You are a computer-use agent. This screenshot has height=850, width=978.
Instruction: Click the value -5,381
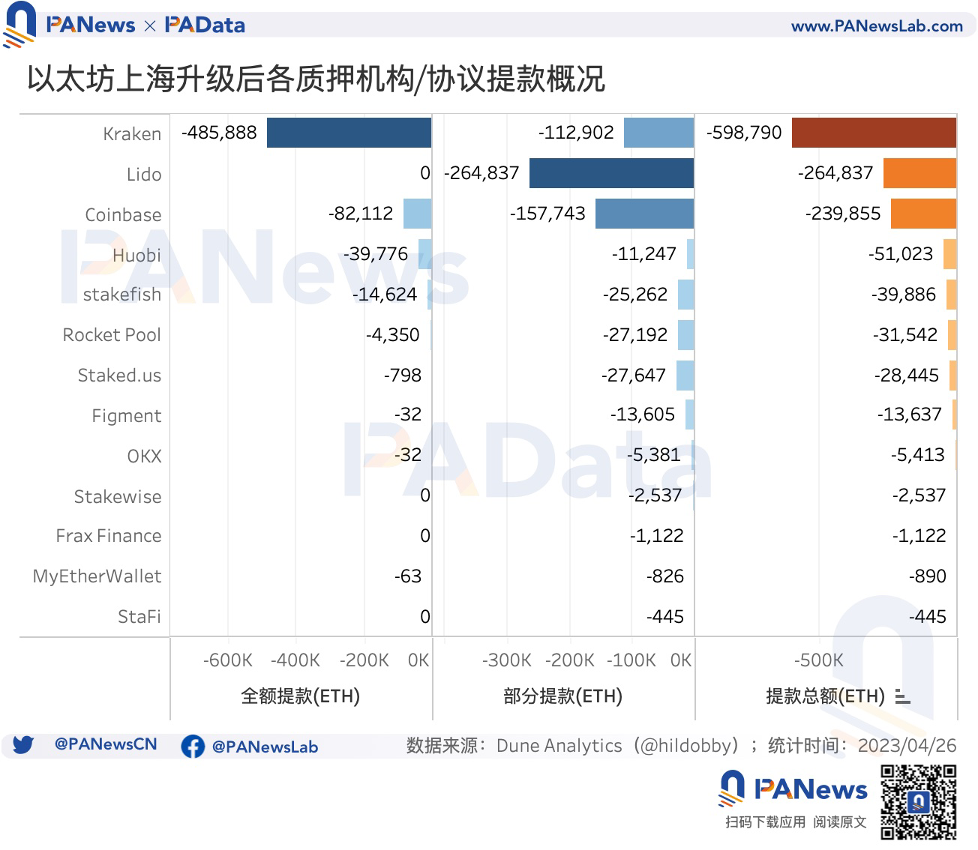point(654,455)
